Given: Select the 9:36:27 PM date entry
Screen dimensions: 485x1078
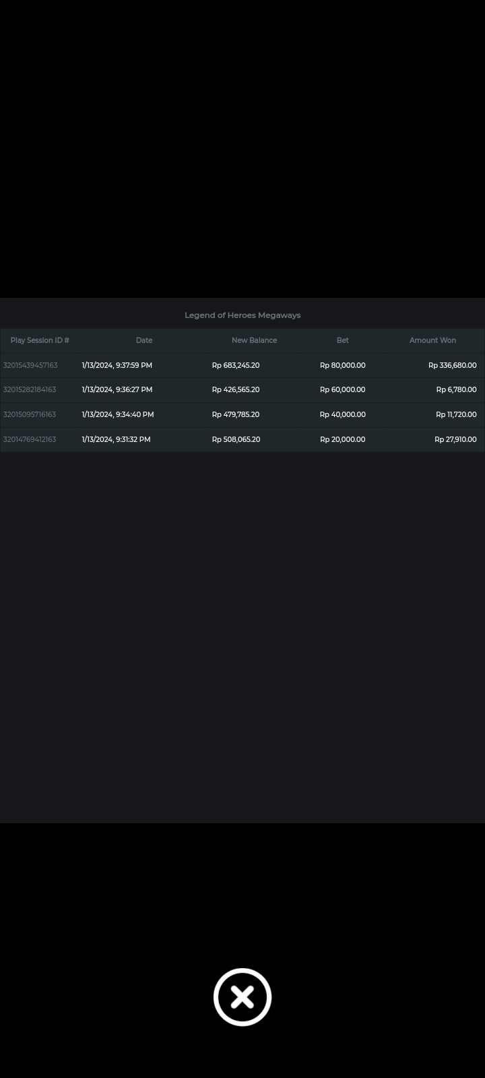Looking at the screenshot, I should tap(117, 389).
